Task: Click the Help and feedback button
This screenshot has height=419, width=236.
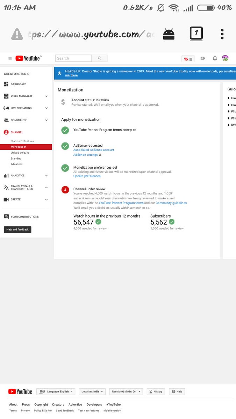Action: (17, 229)
